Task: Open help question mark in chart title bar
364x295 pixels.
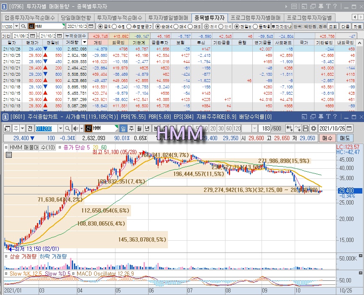Action: pos(335,117)
